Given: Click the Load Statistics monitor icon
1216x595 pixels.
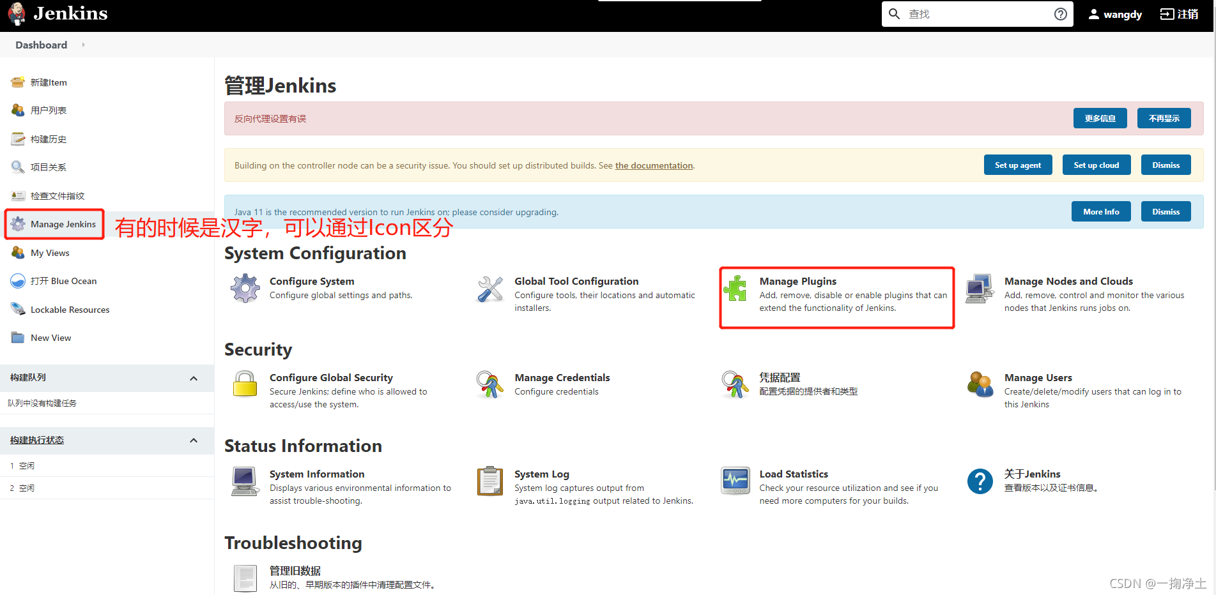Looking at the screenshot, I should point(735,481).
